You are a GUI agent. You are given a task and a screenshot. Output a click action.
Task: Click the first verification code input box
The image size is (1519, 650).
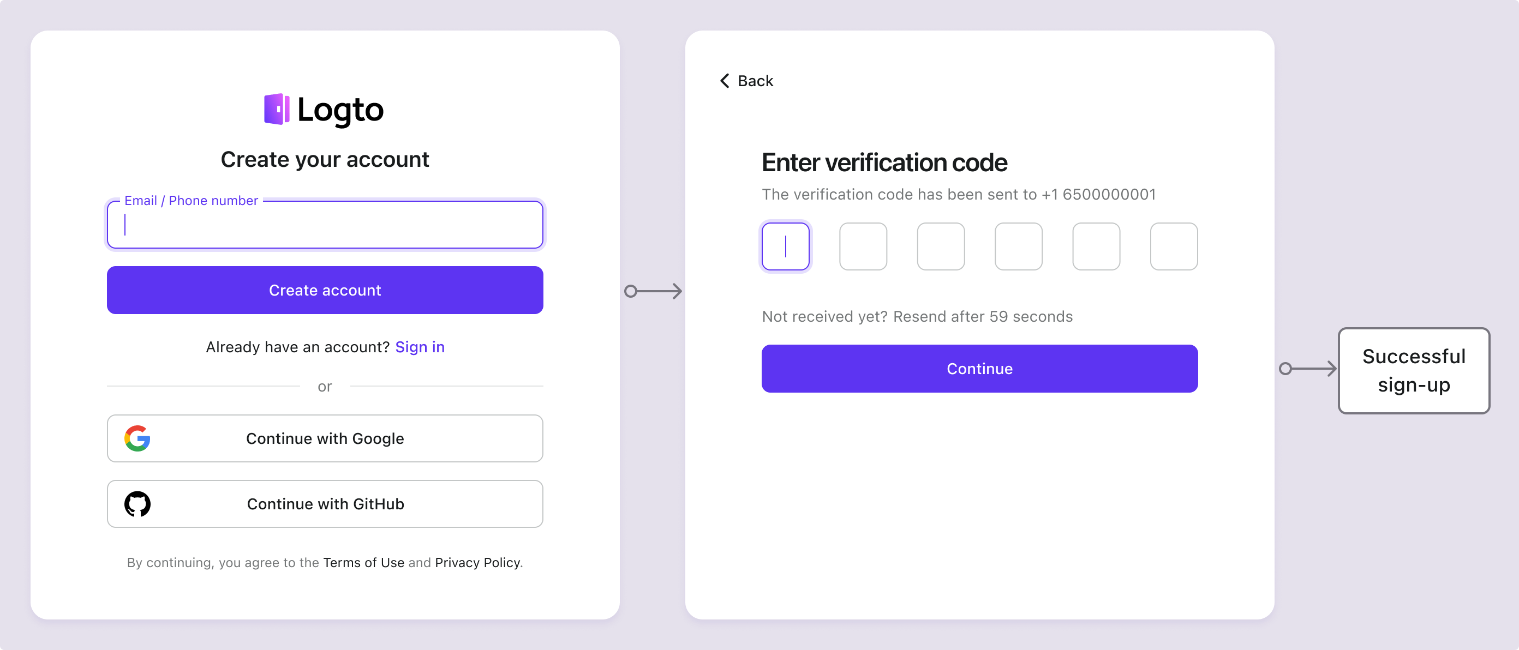[x=786, y=246]
